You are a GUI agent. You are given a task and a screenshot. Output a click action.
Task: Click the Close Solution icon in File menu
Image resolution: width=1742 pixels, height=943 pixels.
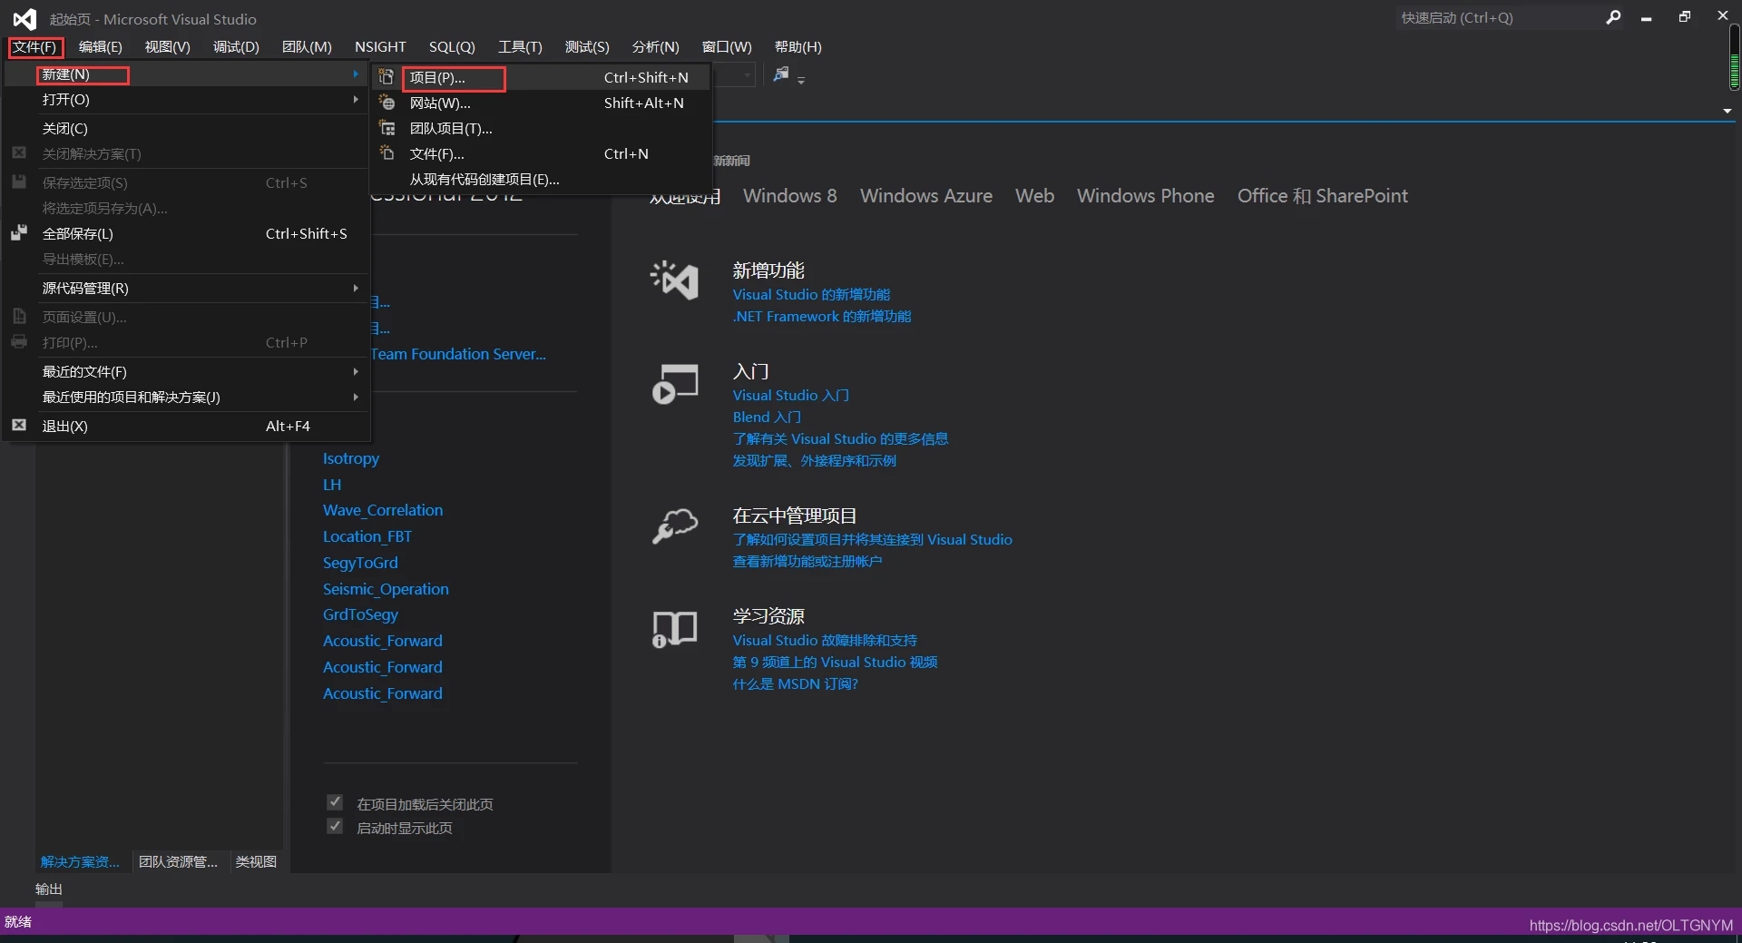[19, 153]
